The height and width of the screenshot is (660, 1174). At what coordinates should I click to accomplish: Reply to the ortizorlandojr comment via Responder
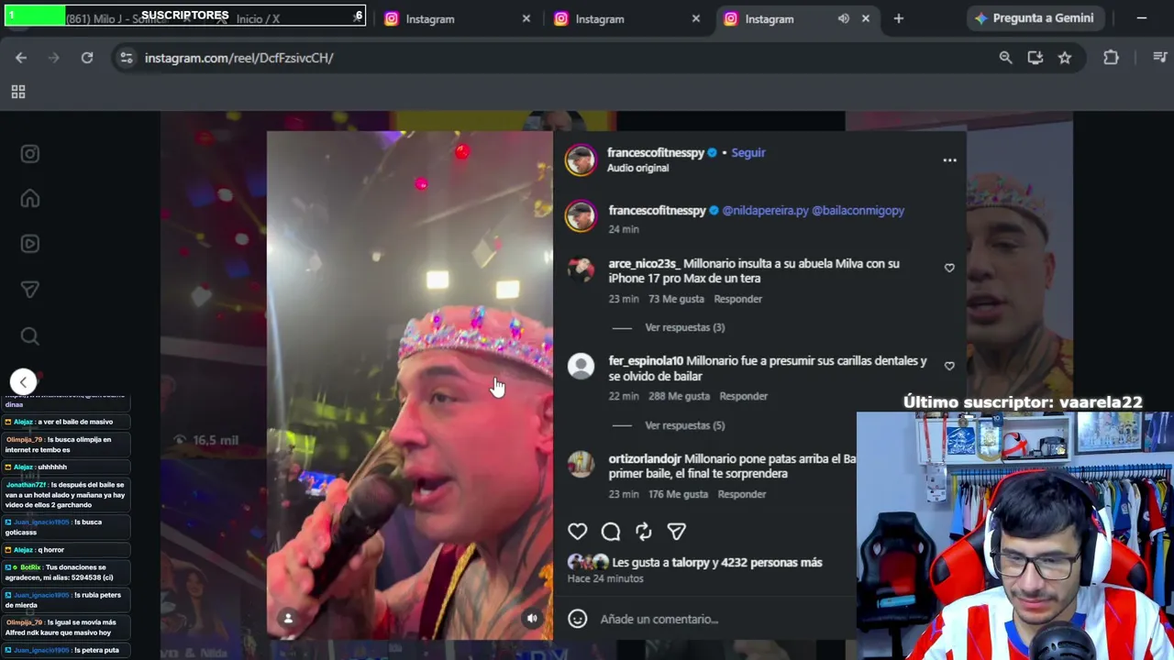coord(742,494)
